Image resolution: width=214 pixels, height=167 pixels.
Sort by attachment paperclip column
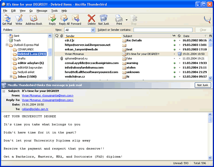62,36
